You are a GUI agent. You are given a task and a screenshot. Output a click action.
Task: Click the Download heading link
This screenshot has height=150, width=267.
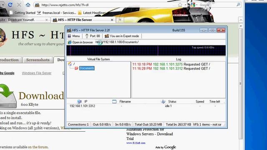click(41, 96)
